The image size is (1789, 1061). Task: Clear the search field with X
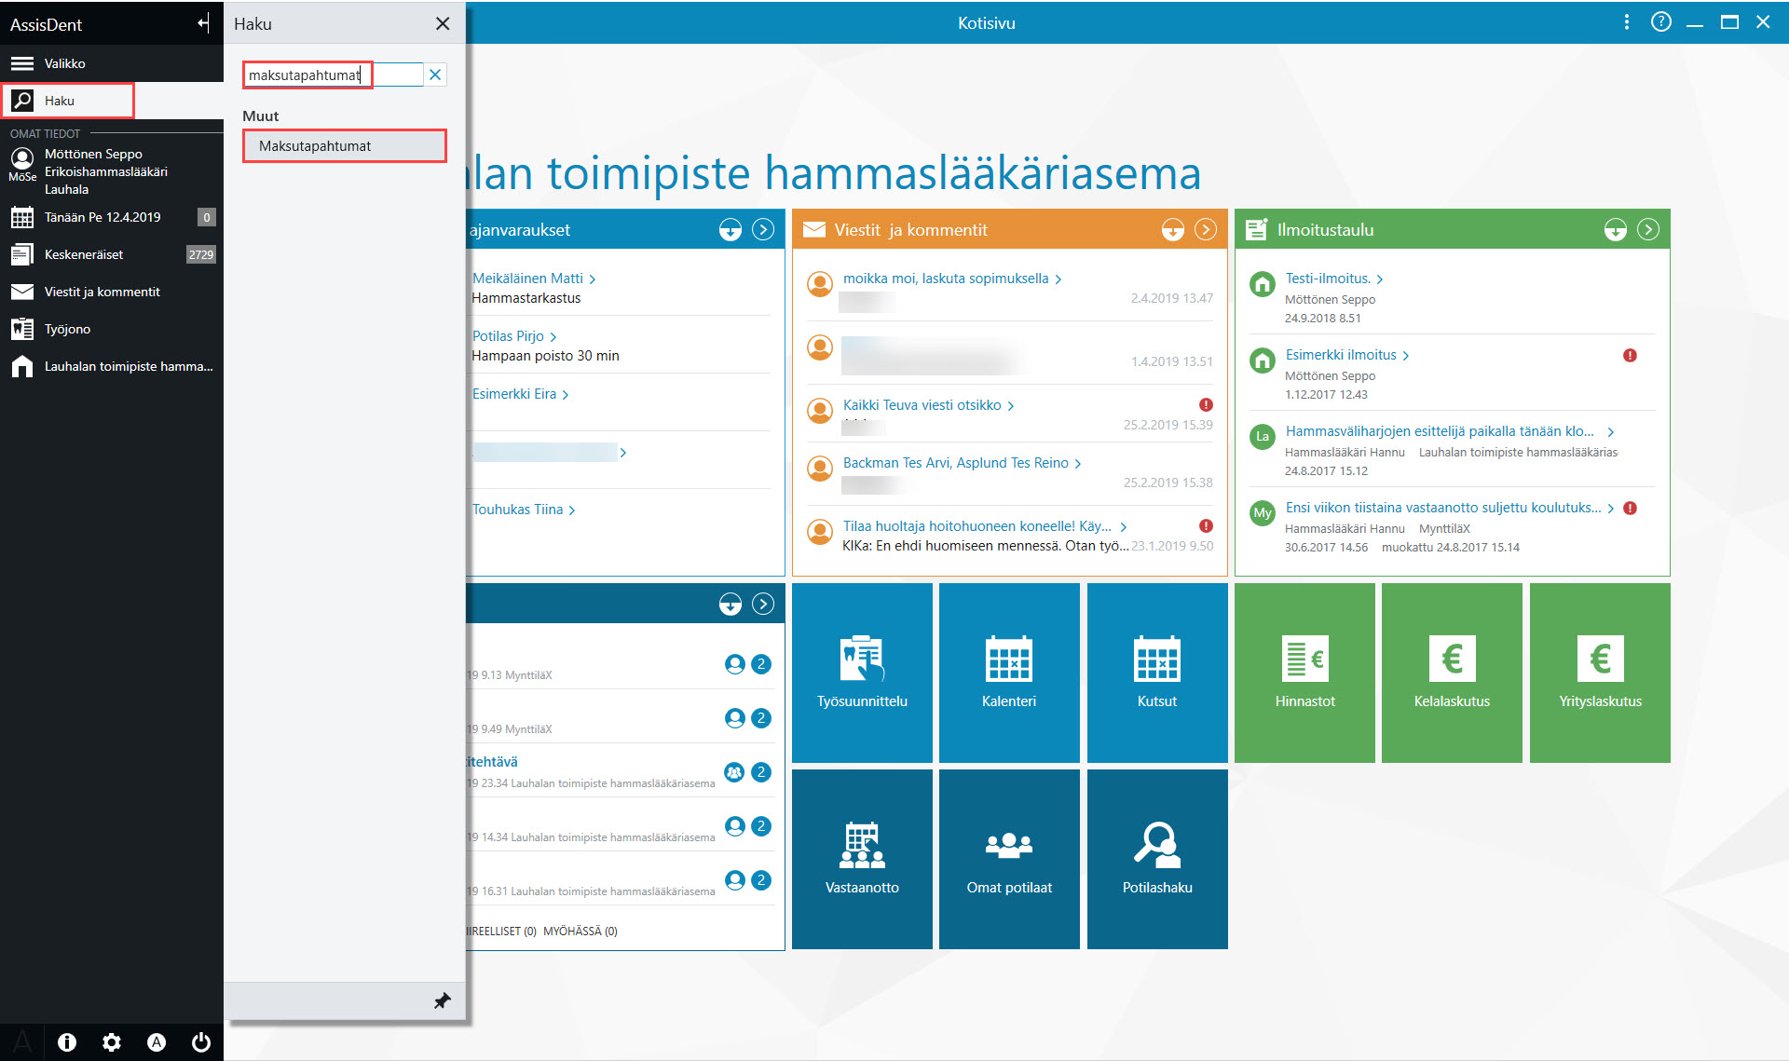[x=435, y=75]
